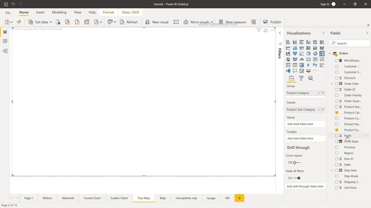The image size is (371, 208).
Task: Add a new page with plus button
Action: [239, 198]
